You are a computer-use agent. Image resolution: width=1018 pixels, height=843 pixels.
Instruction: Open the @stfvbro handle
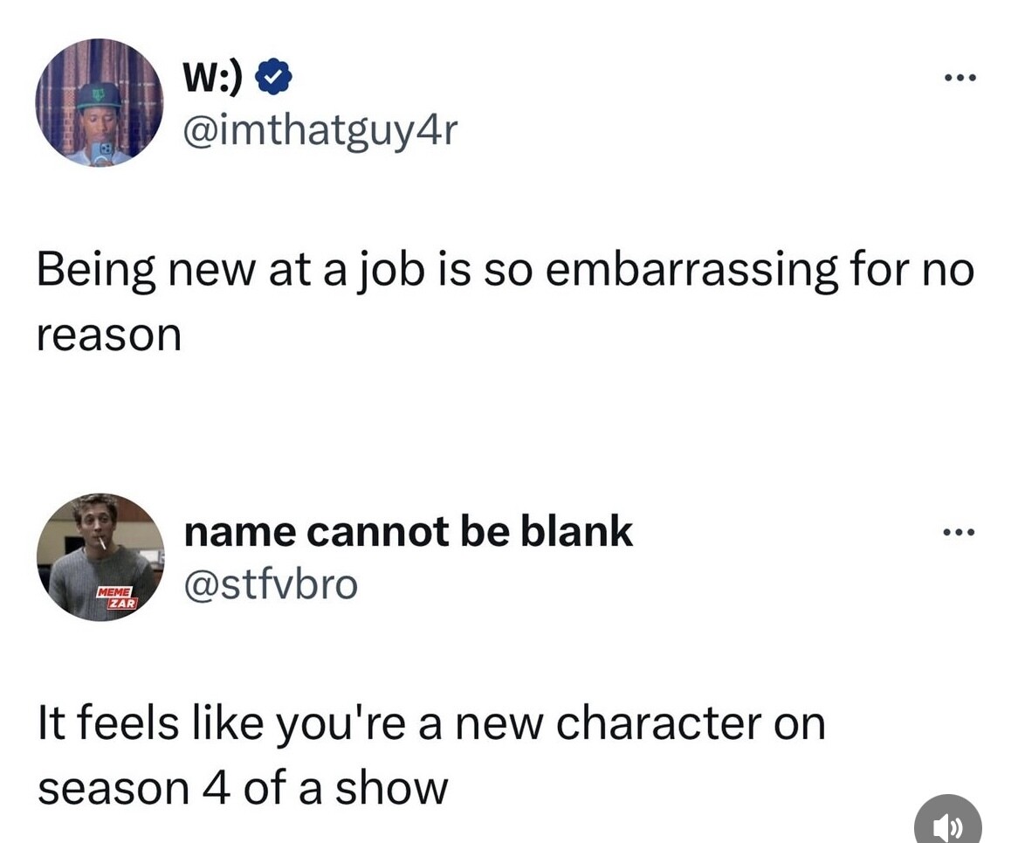[x=272, y=584]
